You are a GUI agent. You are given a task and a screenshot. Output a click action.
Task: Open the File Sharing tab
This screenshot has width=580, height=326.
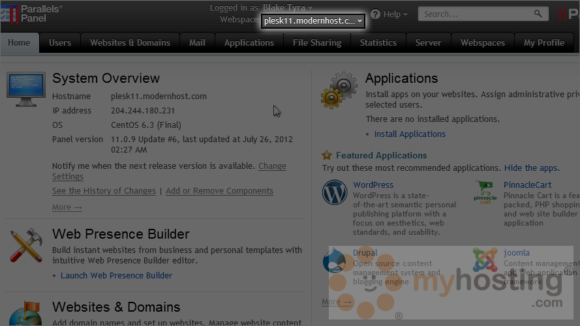coord(317,42)
